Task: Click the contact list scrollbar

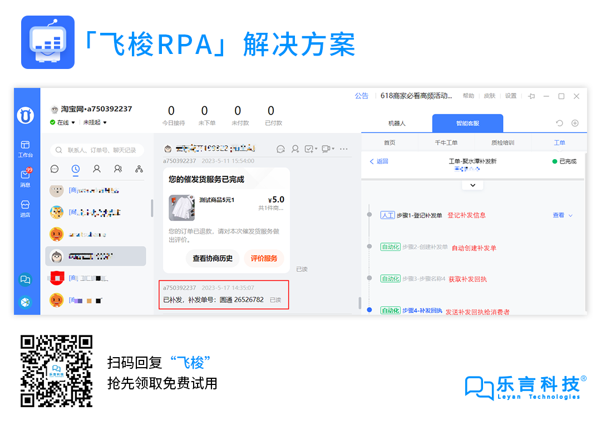Action: (152, 207)
